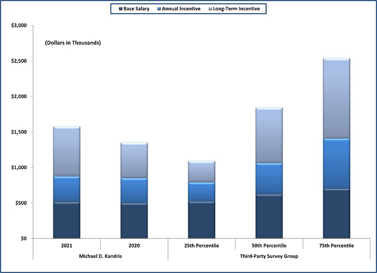Click the 2021 Annual Incentive bar segment

(x=66, y=190)
